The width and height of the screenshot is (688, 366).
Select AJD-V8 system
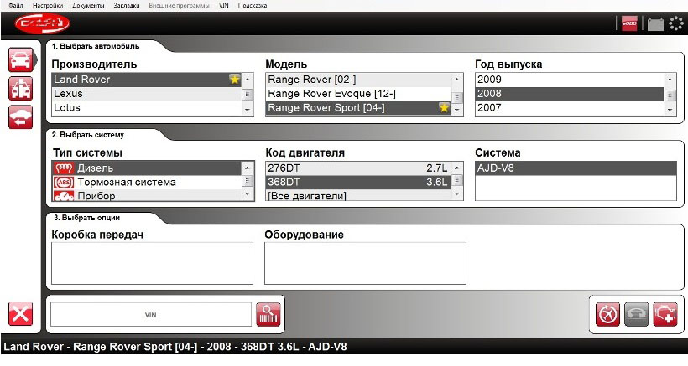tap(576, 168)
